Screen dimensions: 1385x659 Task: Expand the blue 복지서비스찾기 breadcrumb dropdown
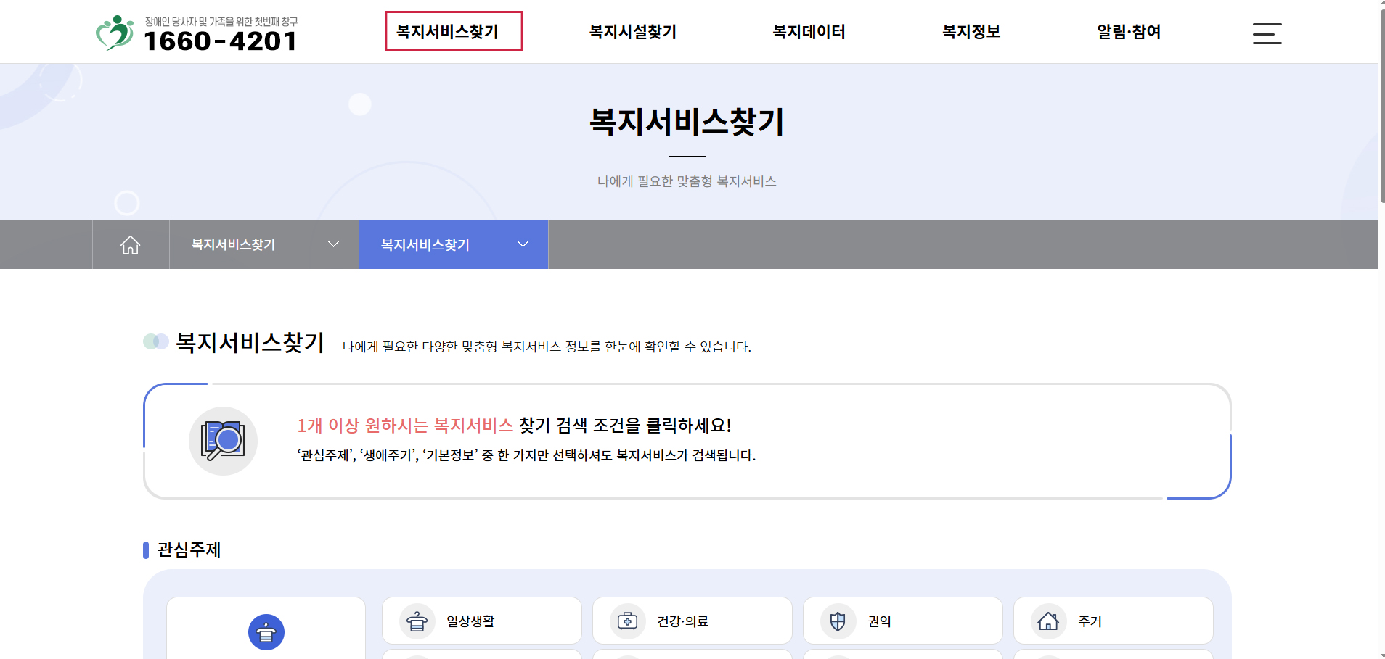tap(454, 245)
